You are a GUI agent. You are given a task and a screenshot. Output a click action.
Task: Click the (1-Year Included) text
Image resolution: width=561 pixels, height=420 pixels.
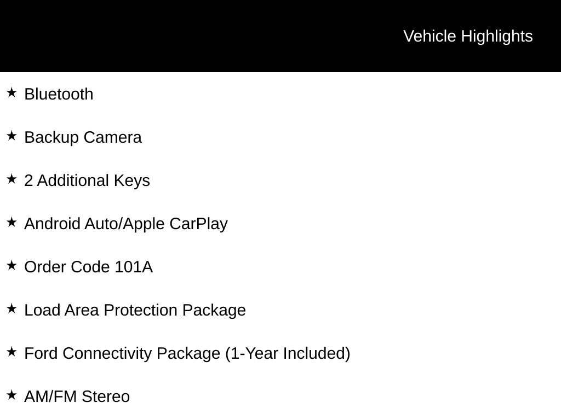point(288,354)
